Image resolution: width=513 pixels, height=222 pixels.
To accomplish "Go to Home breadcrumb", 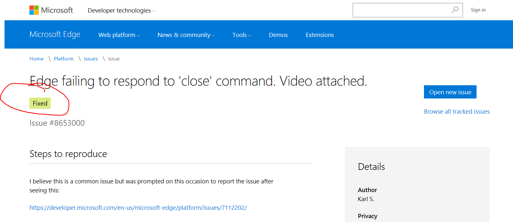I will [x=36, y=59].
